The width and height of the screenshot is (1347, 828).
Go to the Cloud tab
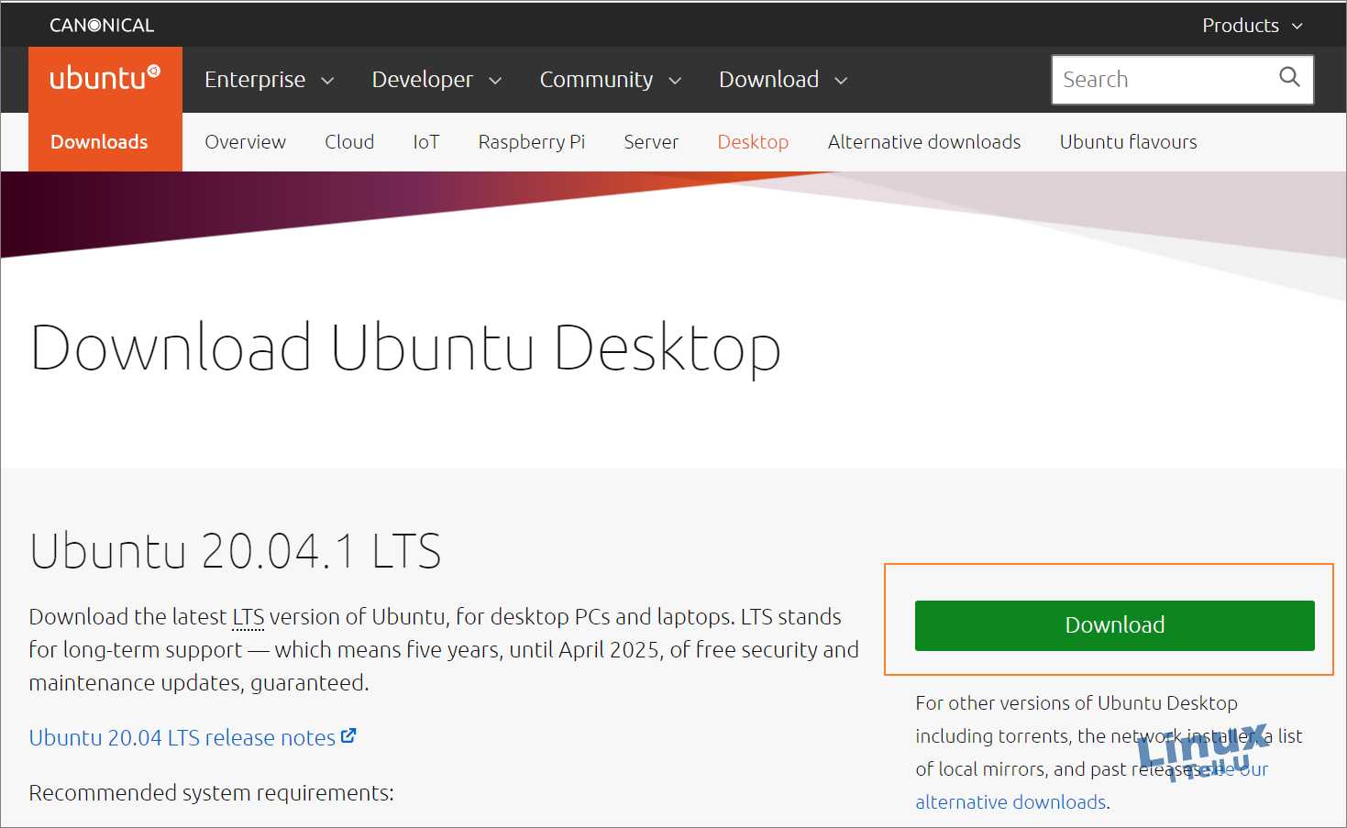(x=349, y=142)
